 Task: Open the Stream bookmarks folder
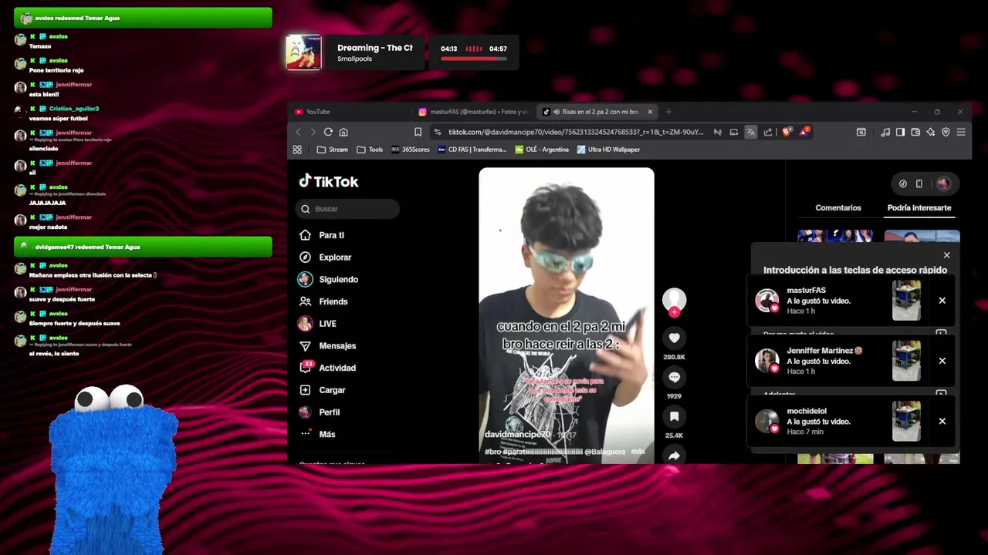[333, 150]
